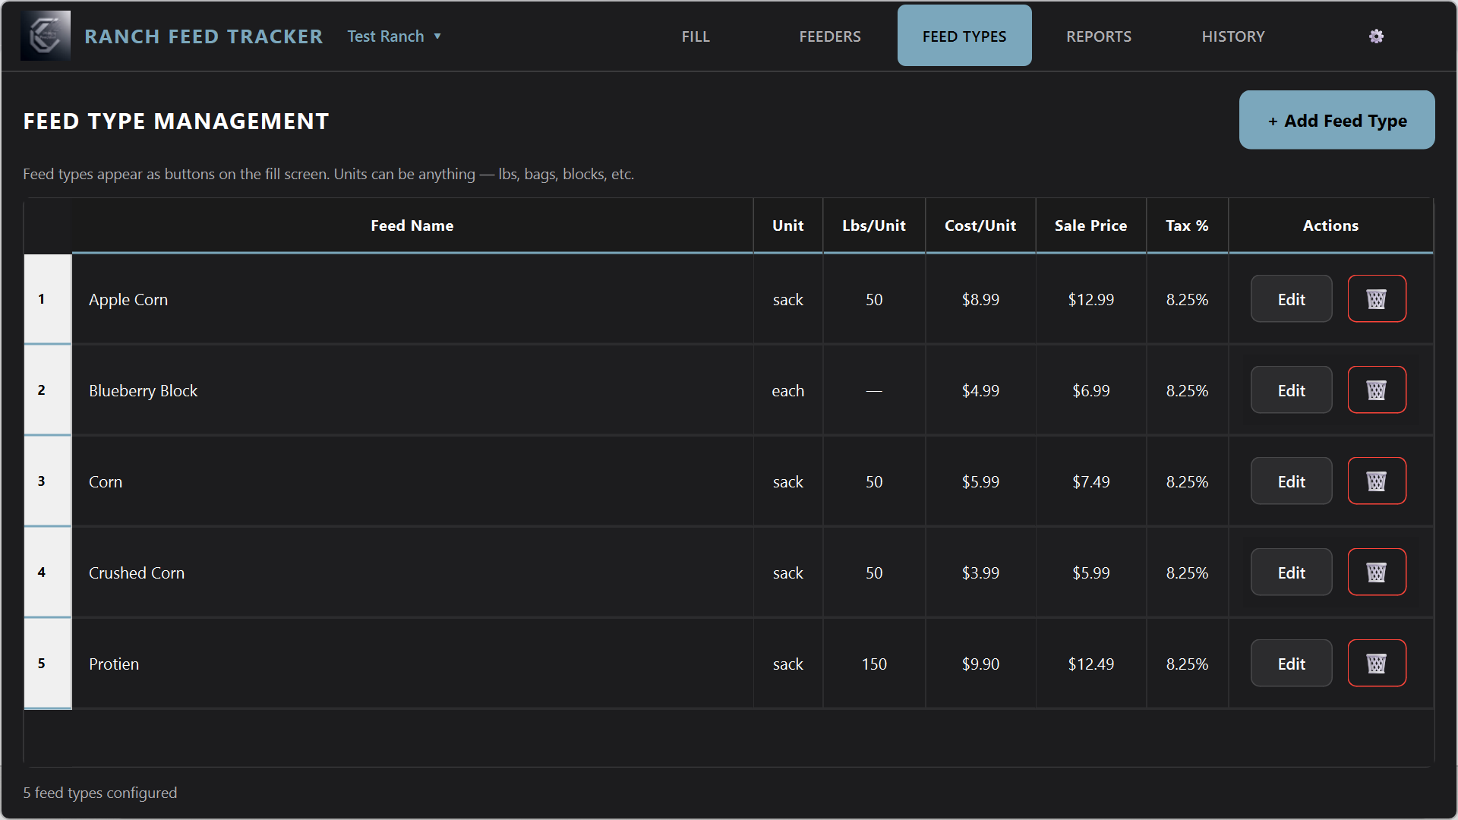1458x820 pixels.
Task: Click the $9.90 cost cell
Action: pos(980,664)
